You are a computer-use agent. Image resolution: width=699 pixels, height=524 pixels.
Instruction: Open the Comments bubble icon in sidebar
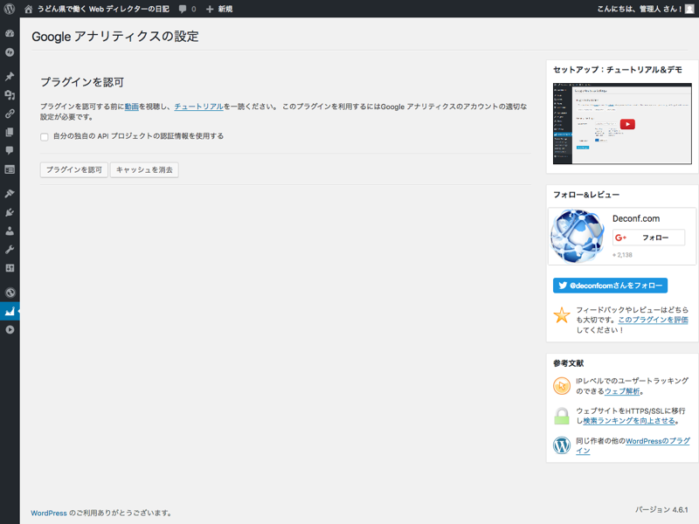[10, 150]
